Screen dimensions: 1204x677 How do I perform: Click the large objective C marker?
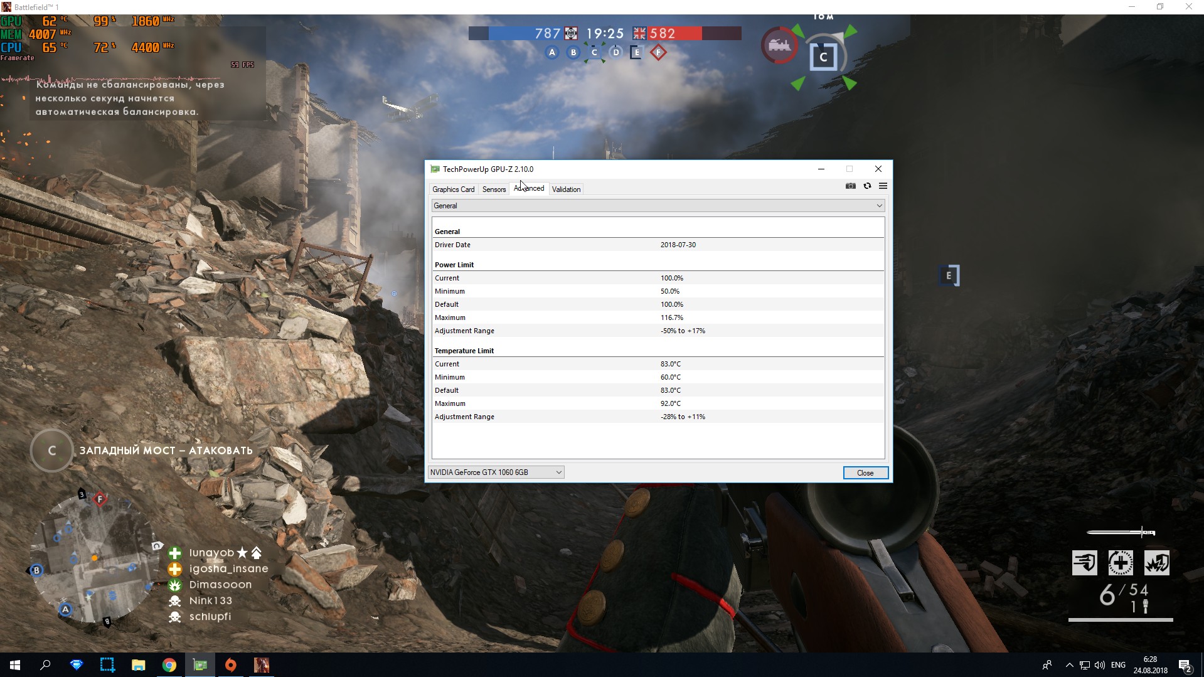coord(823,57)
